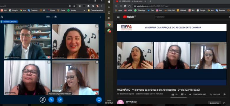Open Task View on the taskbar

click(109, 18)
